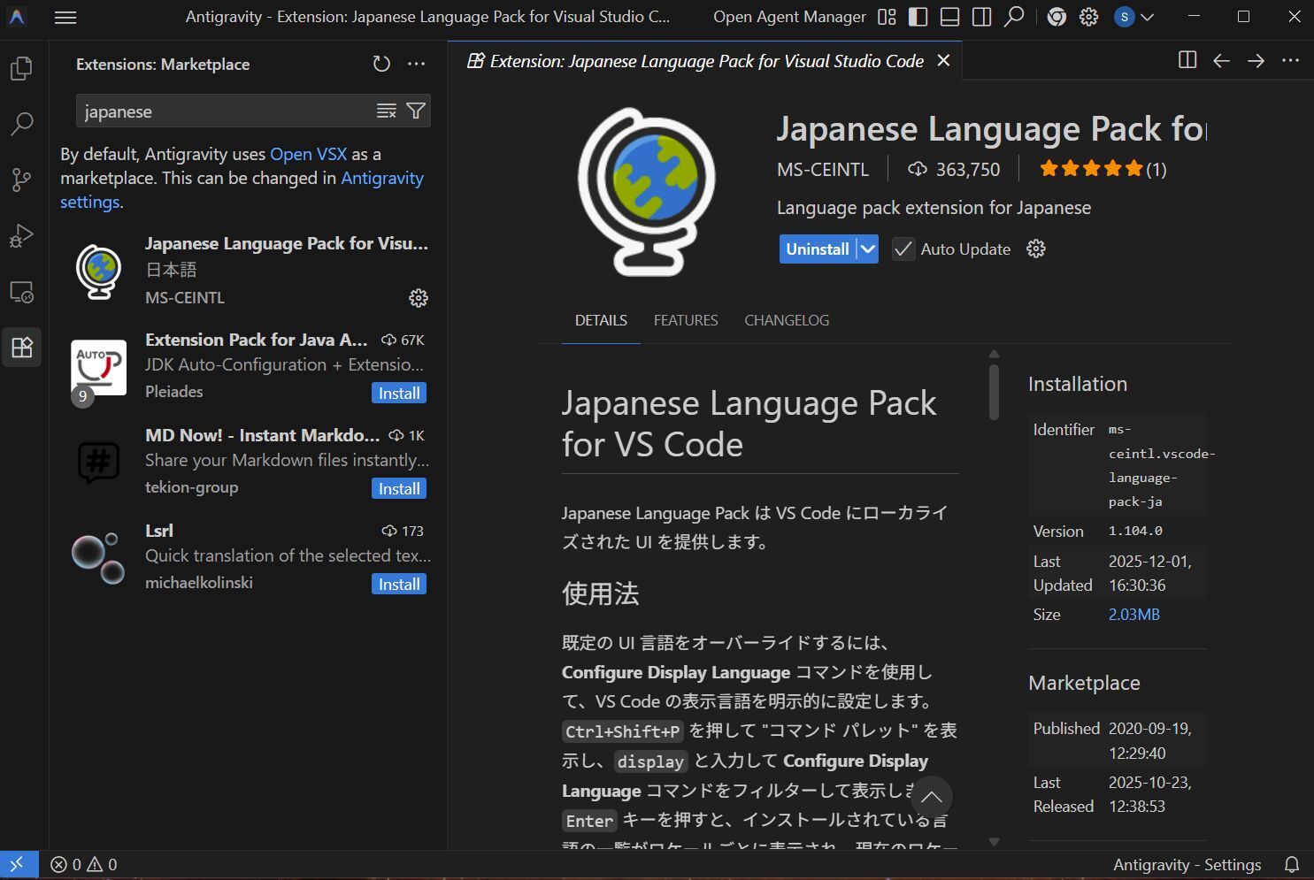Toggle the primary side bar visibility

[918, 17]
